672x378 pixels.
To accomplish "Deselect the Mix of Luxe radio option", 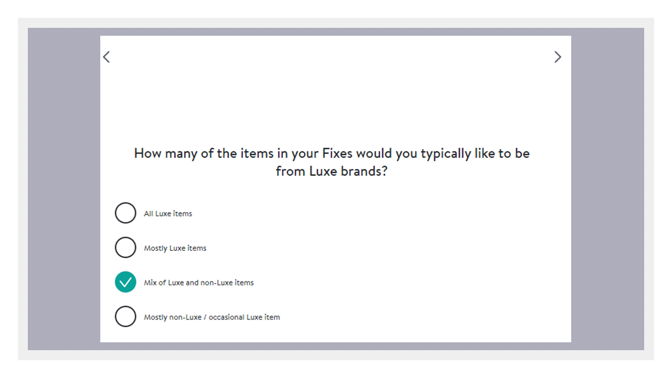I will click(x=125, y=282).
